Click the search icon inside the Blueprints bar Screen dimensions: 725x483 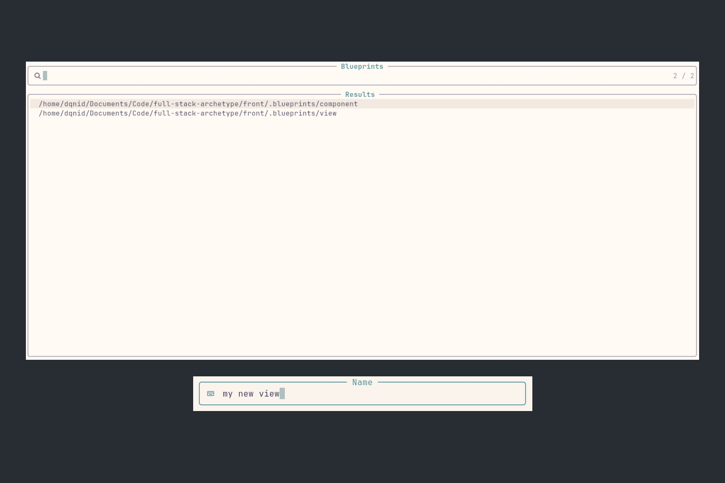[38, 76]
